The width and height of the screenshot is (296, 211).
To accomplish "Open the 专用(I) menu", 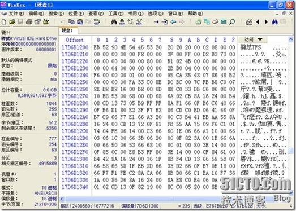I will point(136,14).
